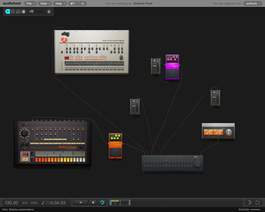Open the View menu
Viewport: 265px width, 212px height.
44,4
